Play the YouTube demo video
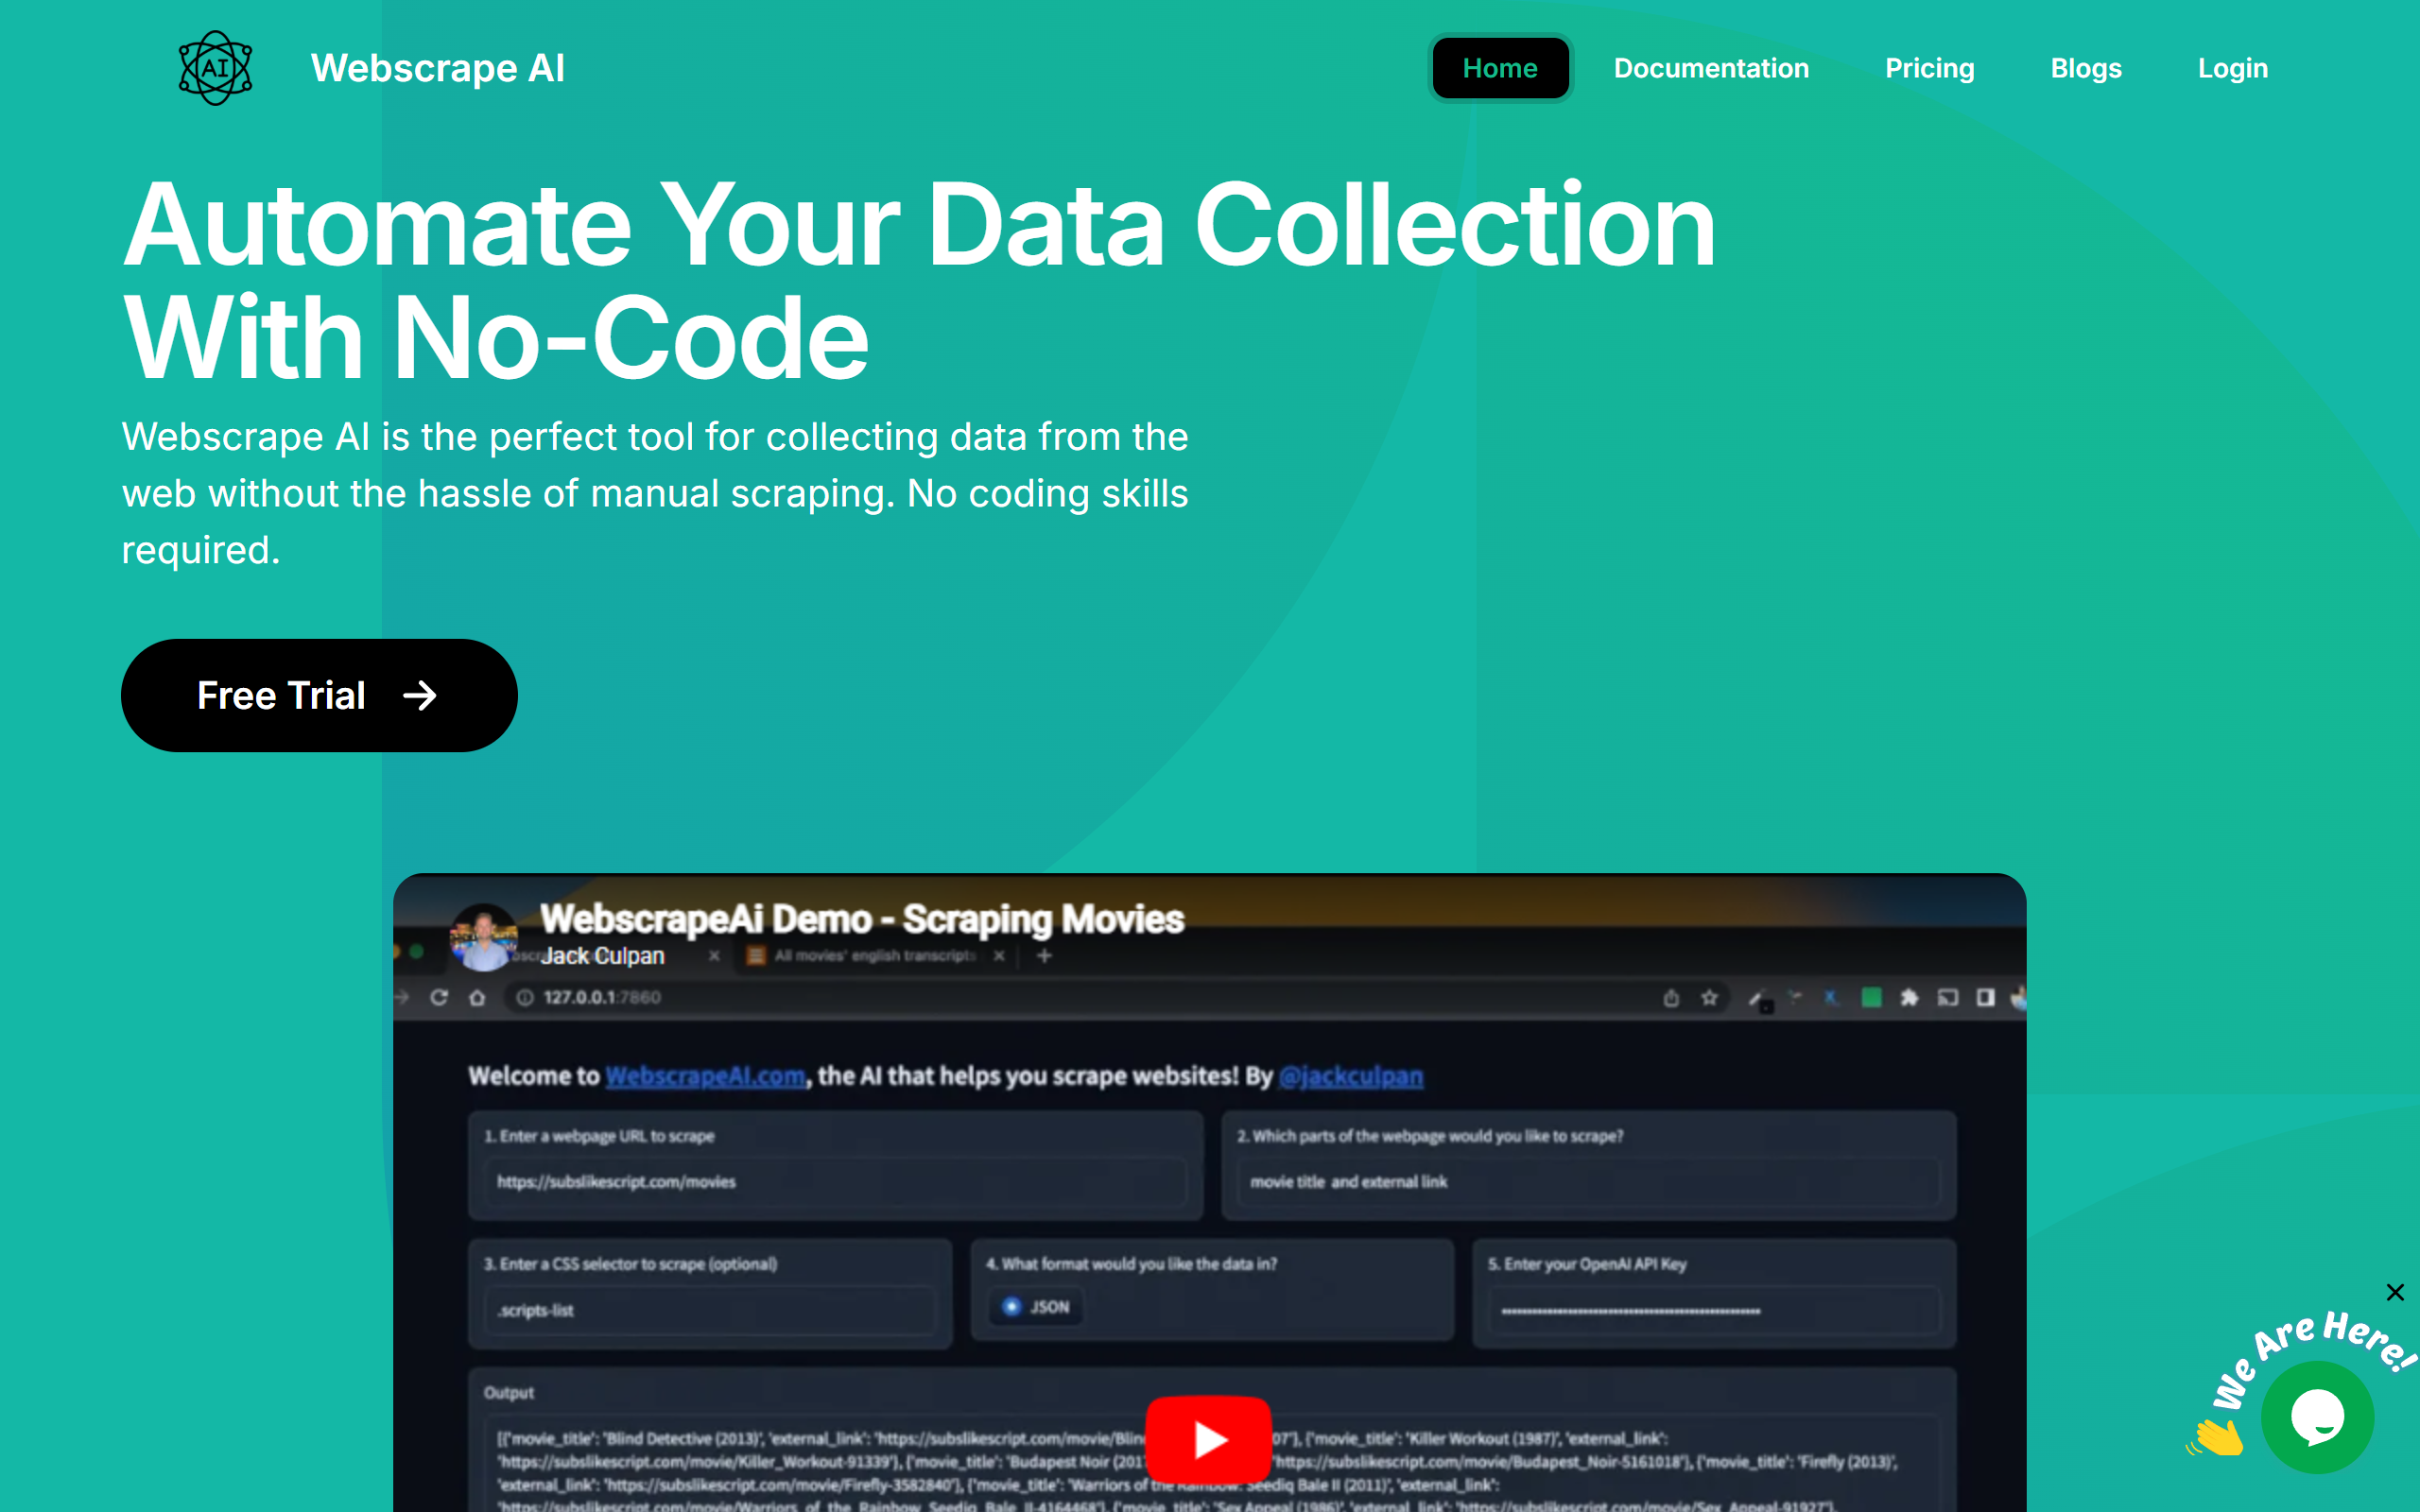 pyautogui.click(x=1208, y=1439)
